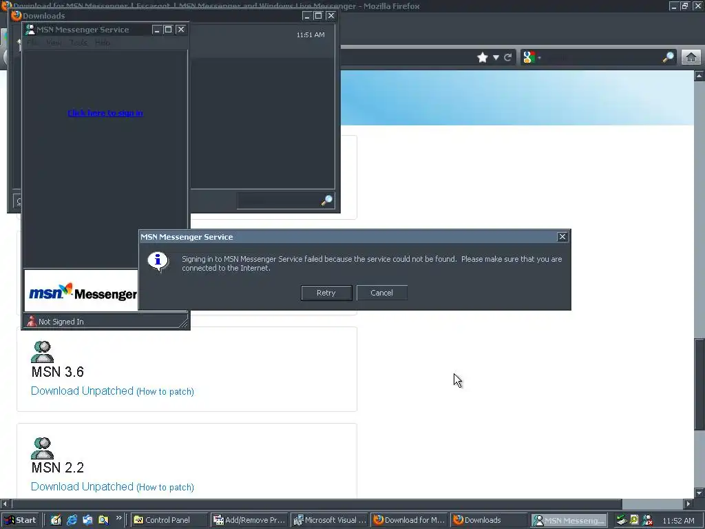Click the 'Click here to sign in' link
The height and width of the screenshot is (529, 705).
105,113
